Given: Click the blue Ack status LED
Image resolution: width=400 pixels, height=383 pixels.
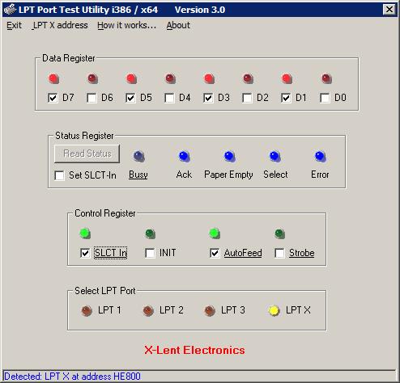Looking at the screenshot, I should [x=185, y=156].
